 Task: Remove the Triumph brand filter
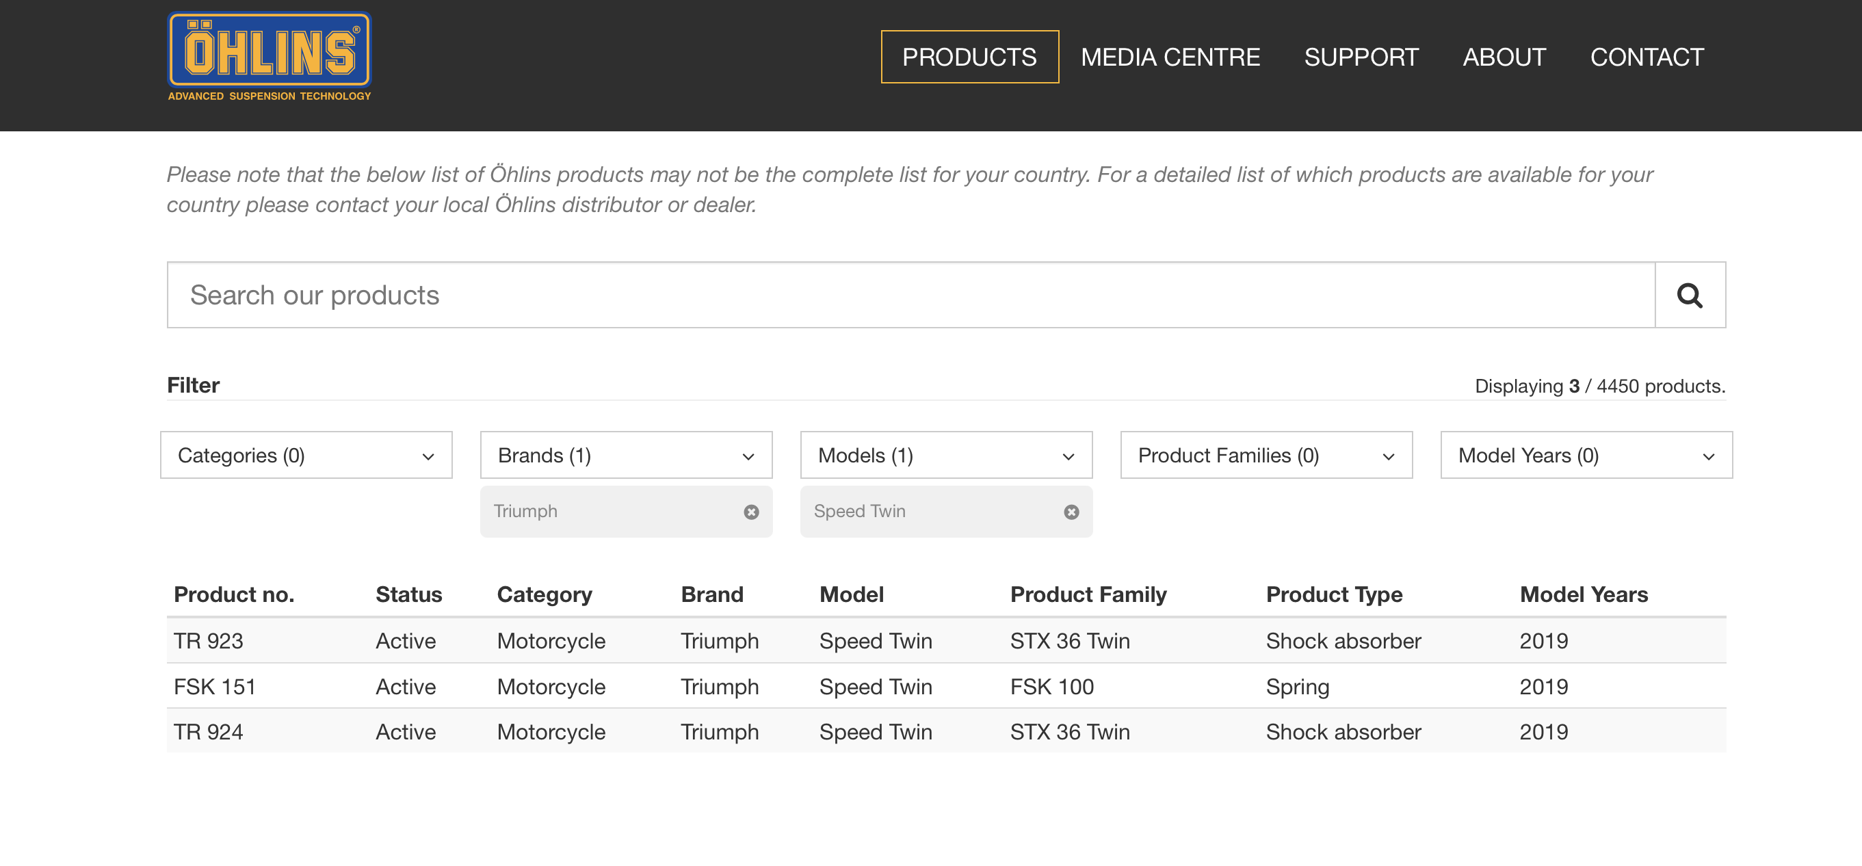click(x=751, y=512)
